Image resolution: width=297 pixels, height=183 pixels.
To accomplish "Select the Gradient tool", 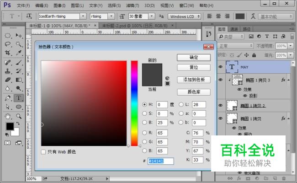I will (x=19, y=80).
